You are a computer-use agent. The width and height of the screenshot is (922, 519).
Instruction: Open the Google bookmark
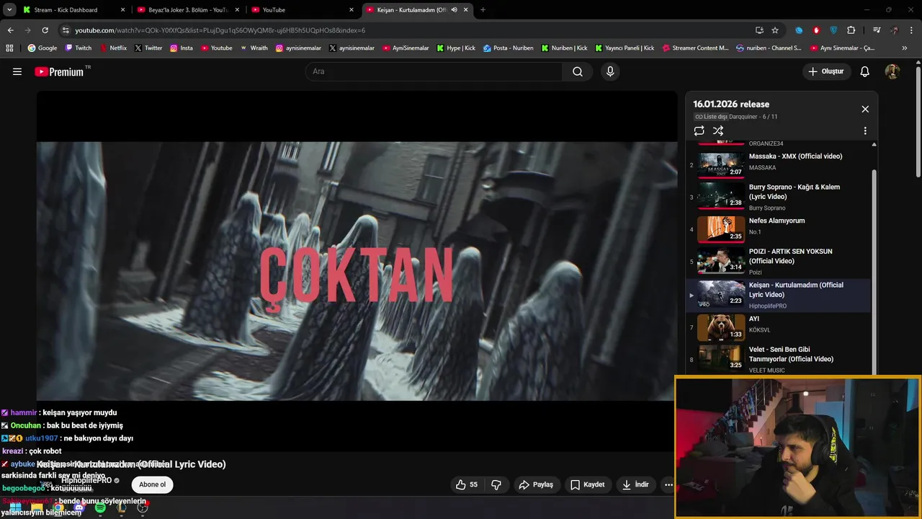pos(42,48)
